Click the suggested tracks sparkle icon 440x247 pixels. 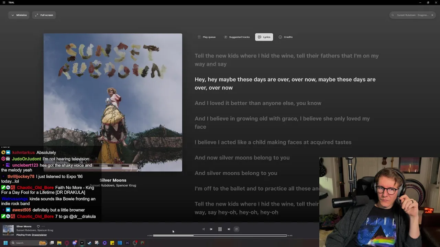pos(225,37)
